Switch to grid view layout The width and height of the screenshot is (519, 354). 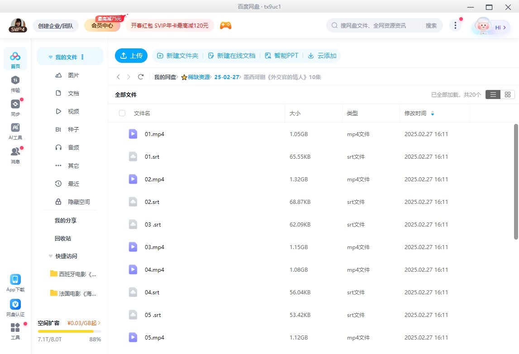click(x=507, y=94)
